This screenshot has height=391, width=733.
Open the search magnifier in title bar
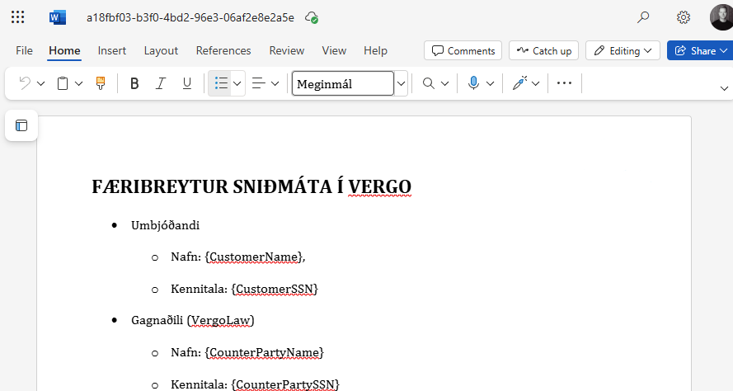(x=643, y=17)
